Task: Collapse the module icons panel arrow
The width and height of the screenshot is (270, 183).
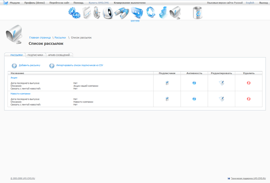Action: [x=135, y=21]
